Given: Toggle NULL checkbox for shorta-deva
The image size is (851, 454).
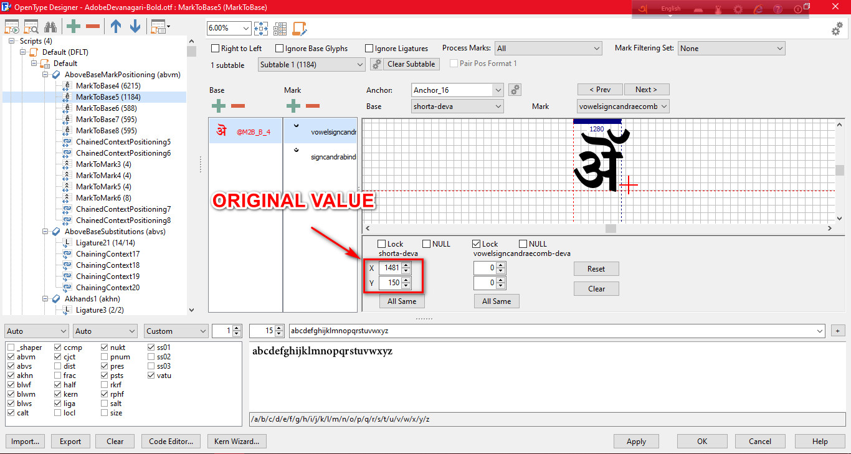Looking at the screenshot, I should point(427,244).
